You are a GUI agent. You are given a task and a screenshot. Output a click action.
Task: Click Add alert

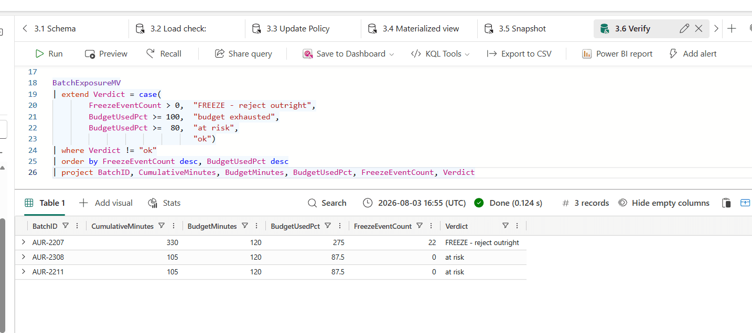point(693,53)
